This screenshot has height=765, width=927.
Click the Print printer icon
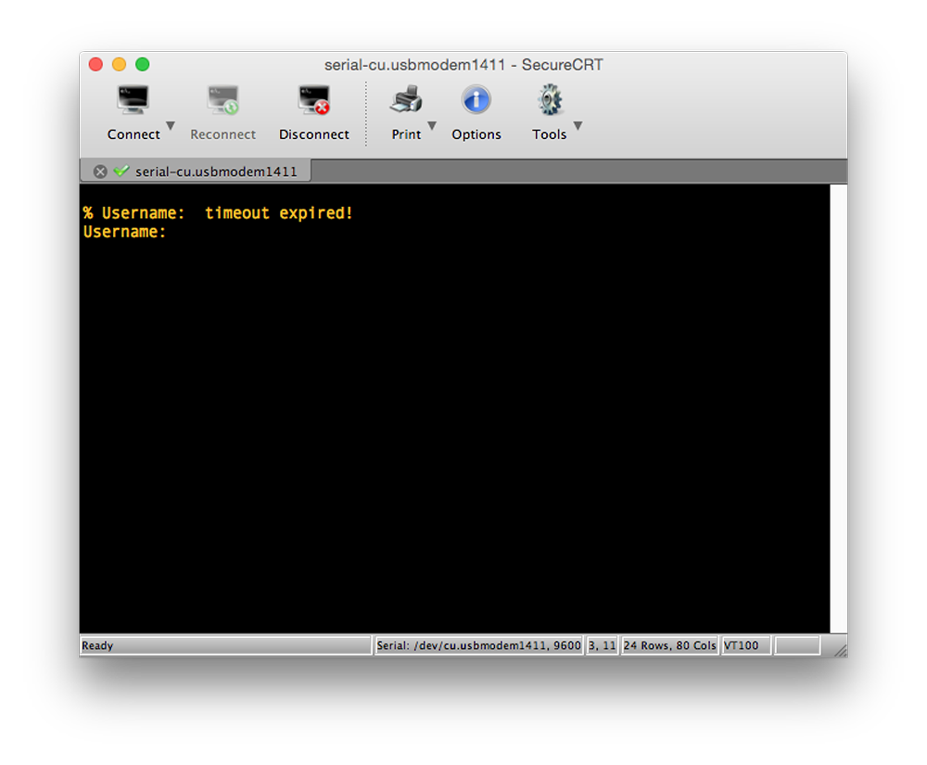406,99
